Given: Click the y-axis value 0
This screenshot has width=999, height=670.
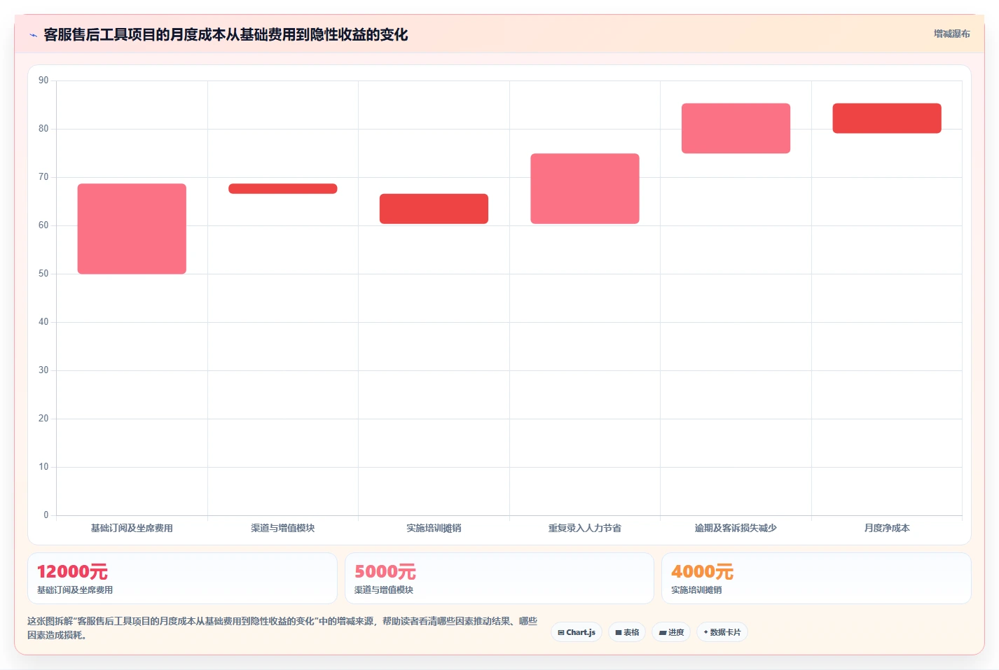Looking at the screenshot, I should point(46,515).
